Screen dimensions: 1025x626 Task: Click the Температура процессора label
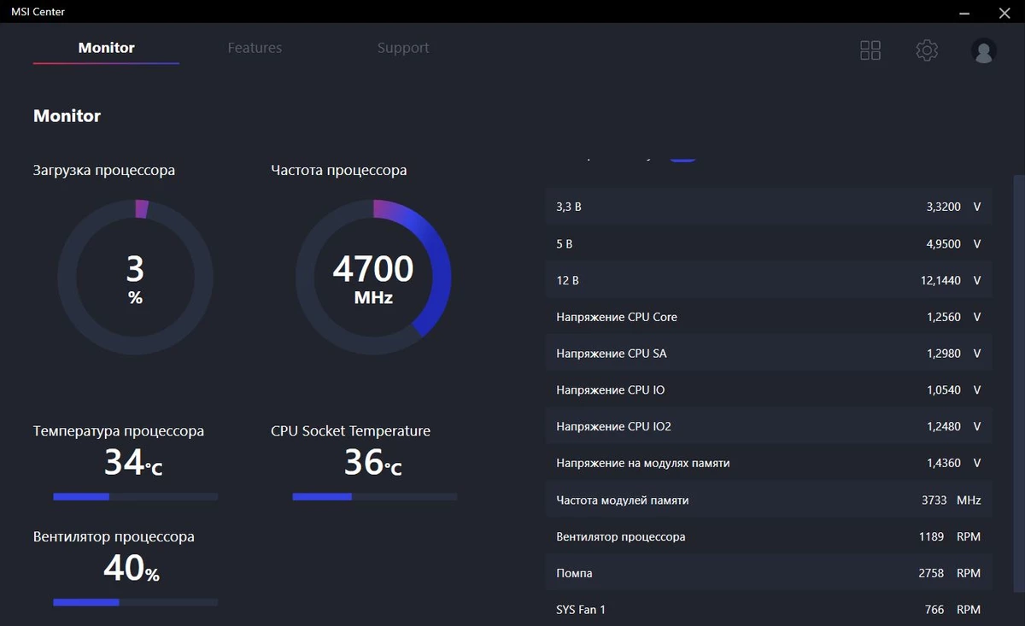(119, 431)
